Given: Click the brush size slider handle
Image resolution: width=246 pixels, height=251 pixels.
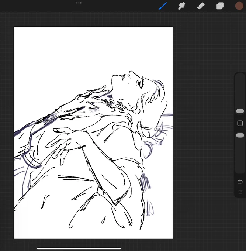Looking at the screenshot, I should click(x=240, y=111).
